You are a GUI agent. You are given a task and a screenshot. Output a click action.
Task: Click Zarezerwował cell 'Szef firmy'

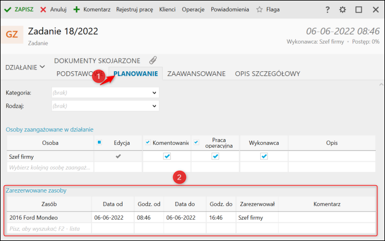[x=257, y=217]
